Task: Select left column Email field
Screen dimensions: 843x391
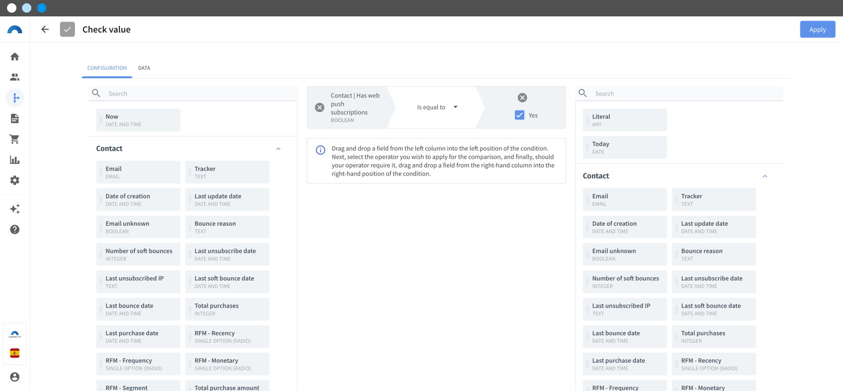Action: pyautogui.click(x=138, y=172)
